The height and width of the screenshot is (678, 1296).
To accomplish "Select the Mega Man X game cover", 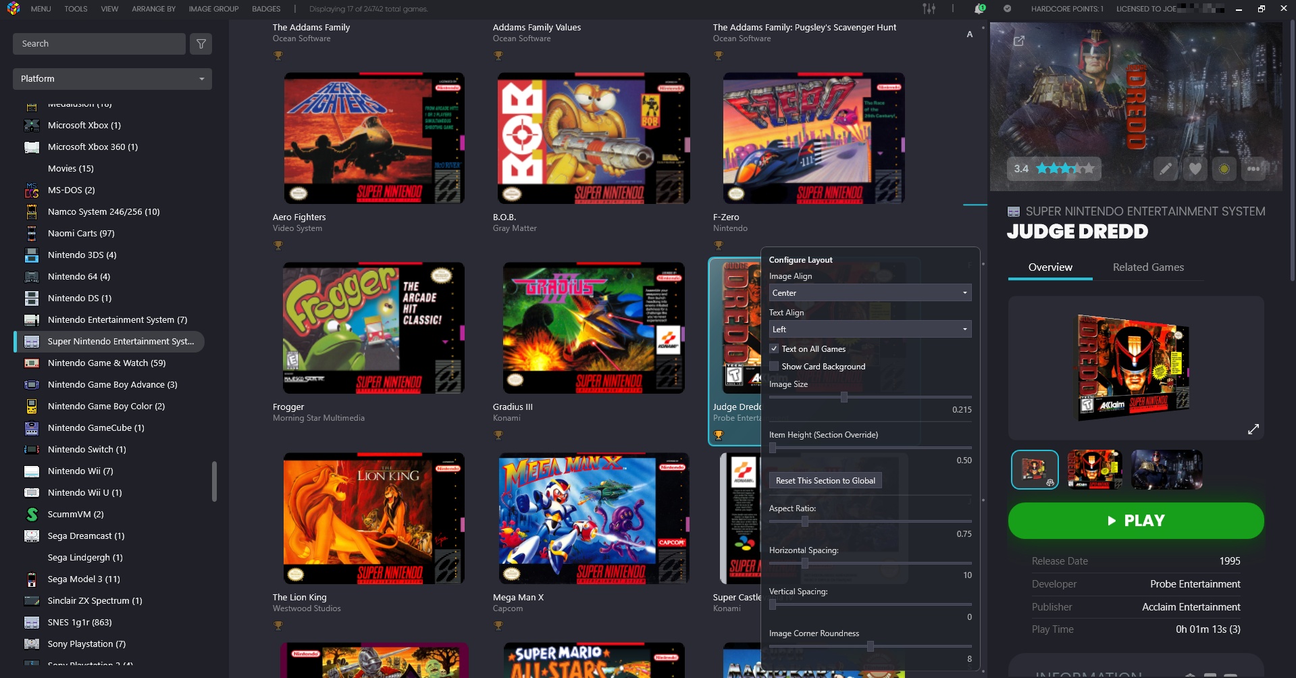I will click(594, 519).
